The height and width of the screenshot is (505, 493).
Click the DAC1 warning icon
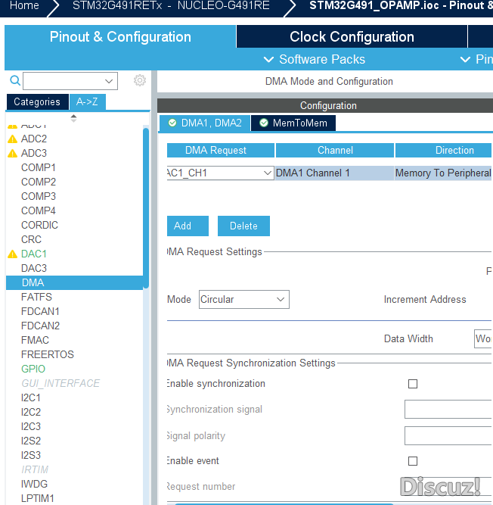click(12, 254)
